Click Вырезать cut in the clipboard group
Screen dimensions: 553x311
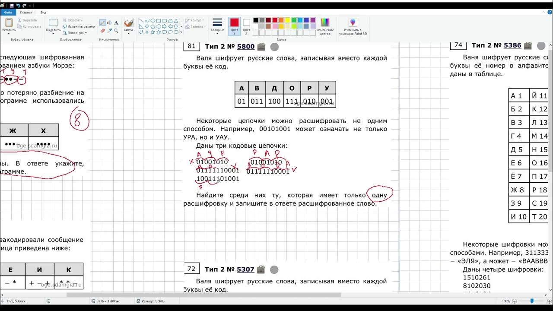coord(28,20)
